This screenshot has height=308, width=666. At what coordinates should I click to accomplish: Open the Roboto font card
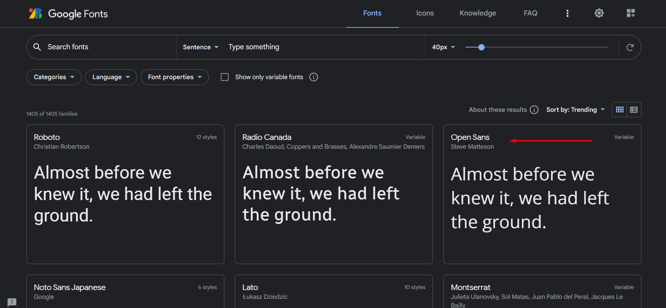125,194
